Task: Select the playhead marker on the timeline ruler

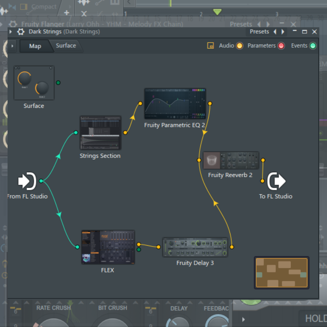Action: coord(217,12)
